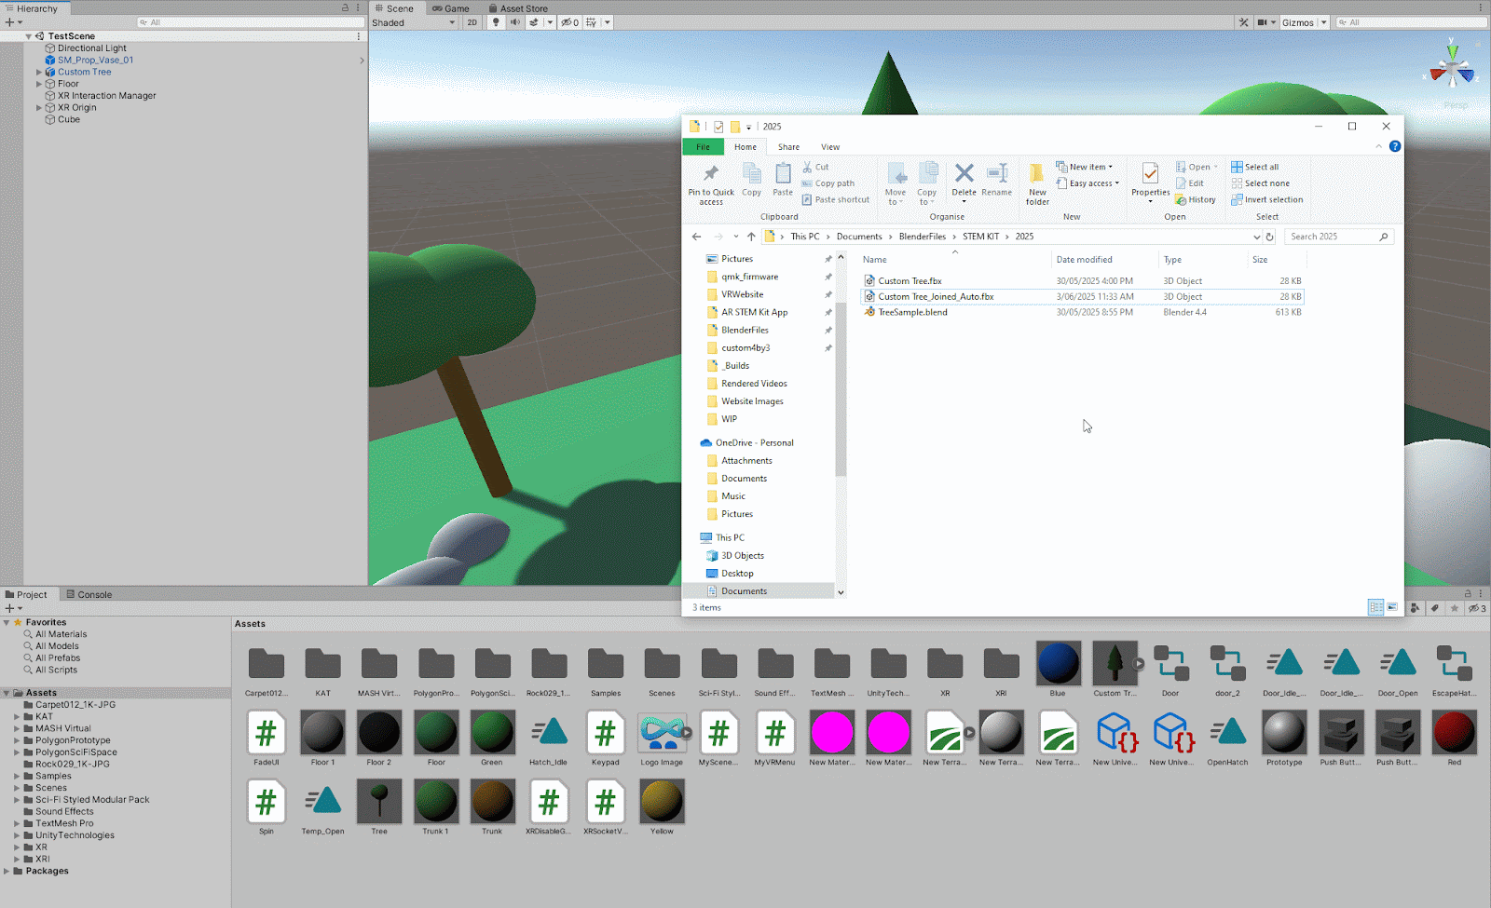
Task: Click Properties in Explorer ribbon
Action: [1150, 183]
